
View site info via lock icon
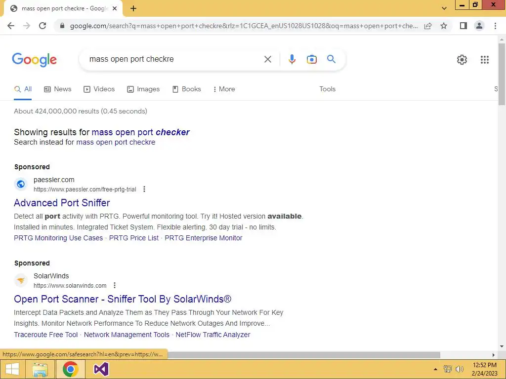[x=62, y=26]
